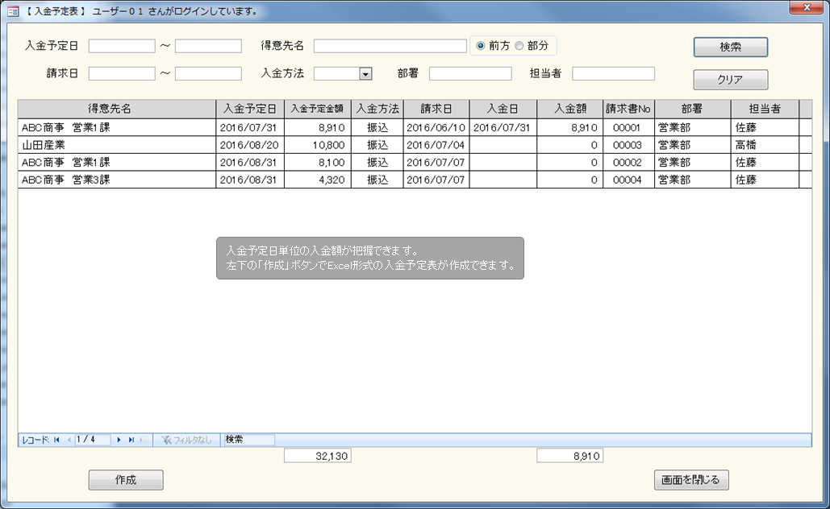Click the 部署 filter input field
The image size is (830, 509).
click(470, 73)
